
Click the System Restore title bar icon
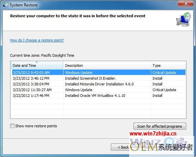coord(5,5)
